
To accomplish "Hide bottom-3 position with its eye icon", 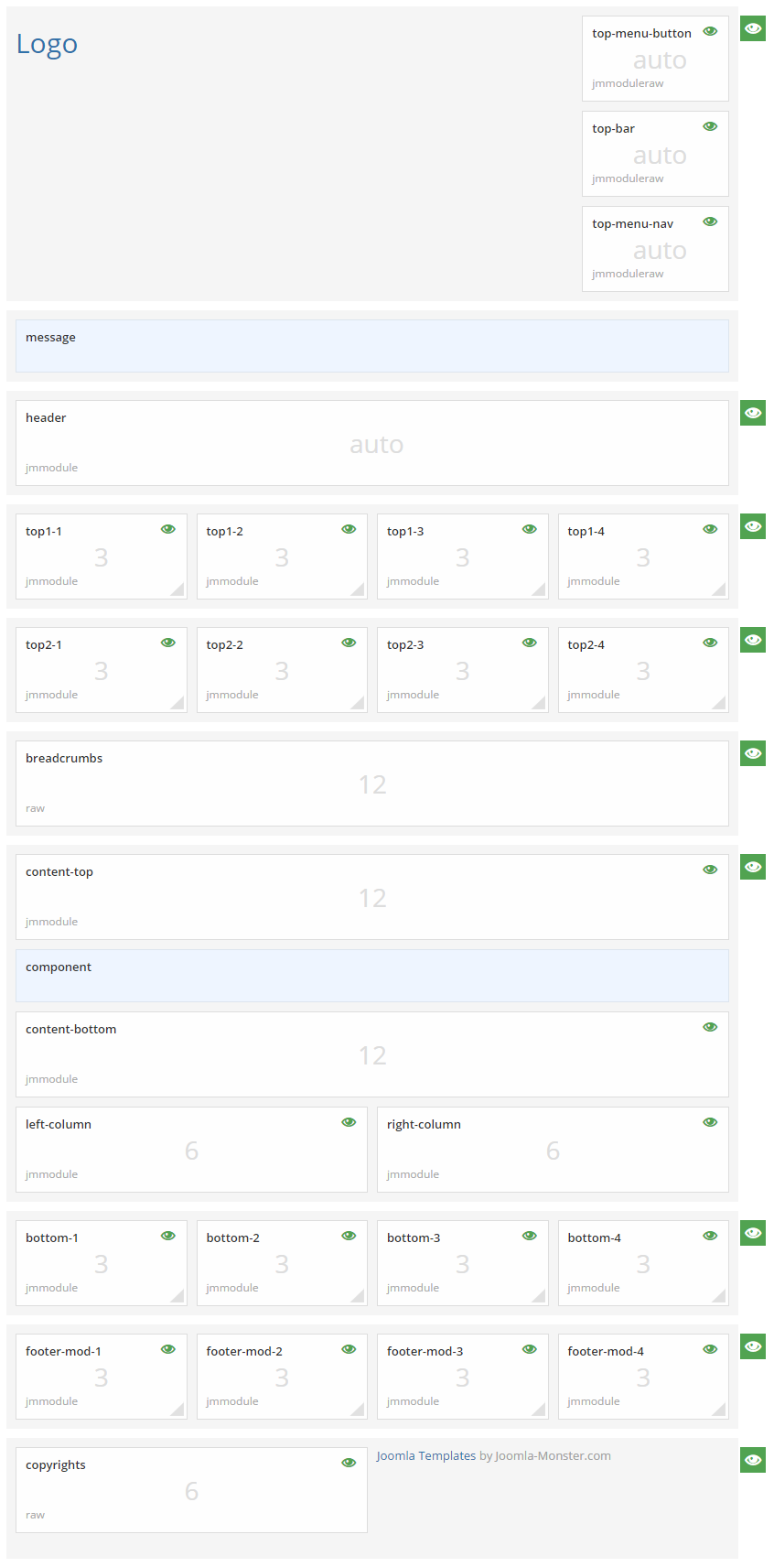I will point(530,1236).
